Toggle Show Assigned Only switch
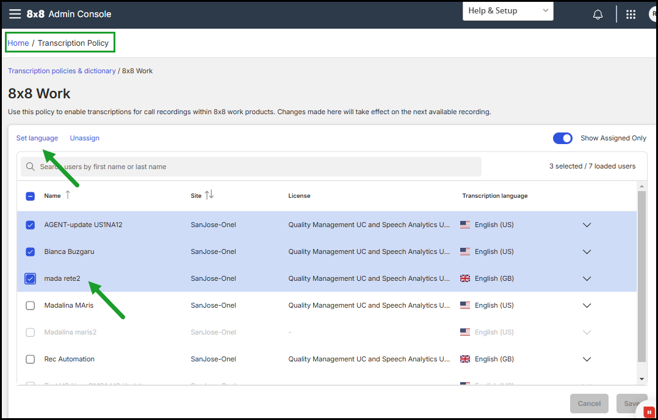Image resolution: width=658 pixels, height=420 pixels. (x=562, y=138)
